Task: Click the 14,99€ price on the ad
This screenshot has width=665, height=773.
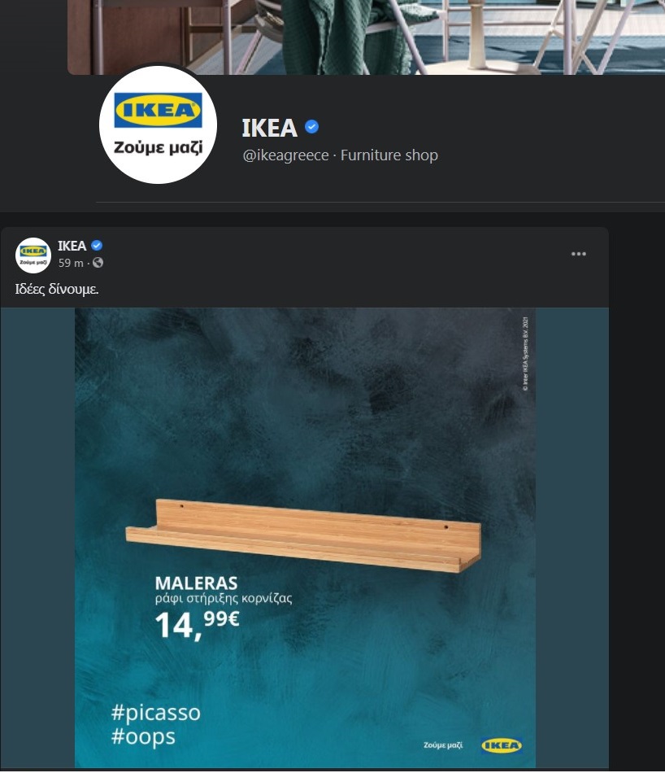Action: (197, 625)
